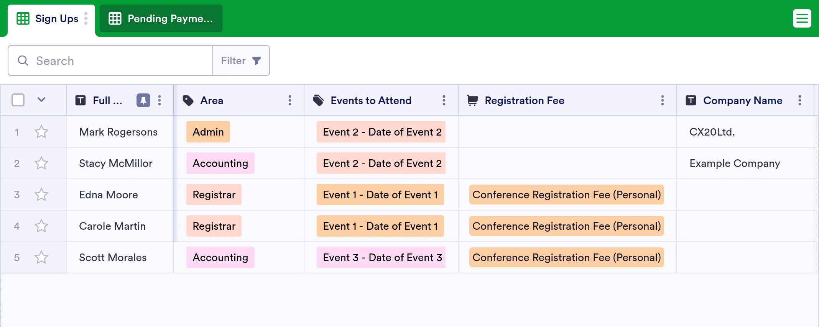Select the Sign Ups tab
The image size is (819, 327).
pos(48,18)
